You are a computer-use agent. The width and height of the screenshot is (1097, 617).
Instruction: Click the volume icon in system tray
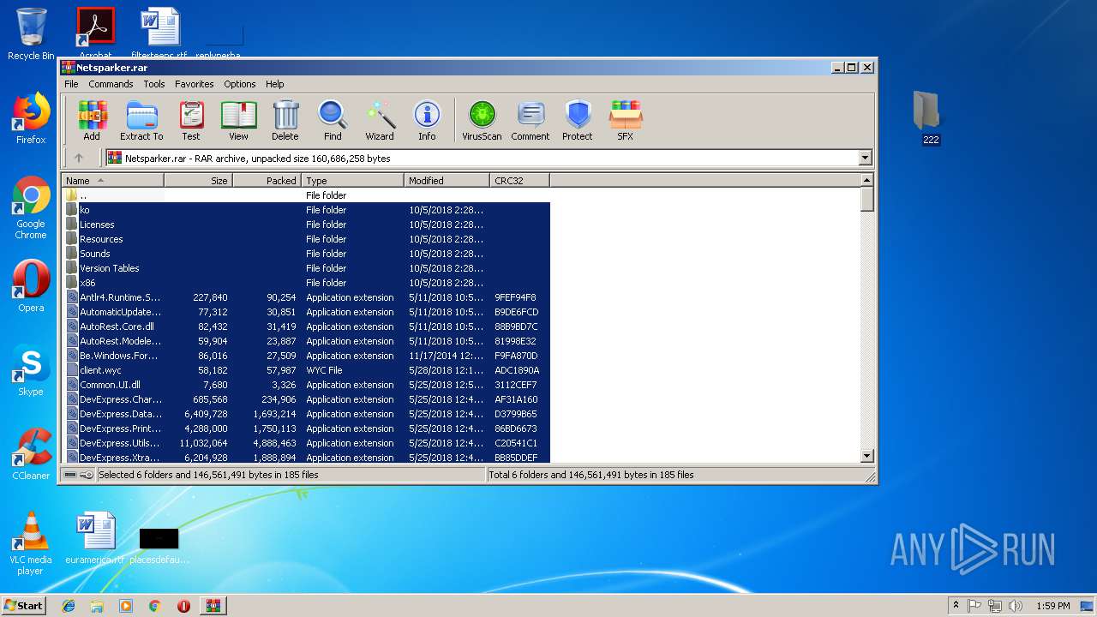click(1015, 606)
